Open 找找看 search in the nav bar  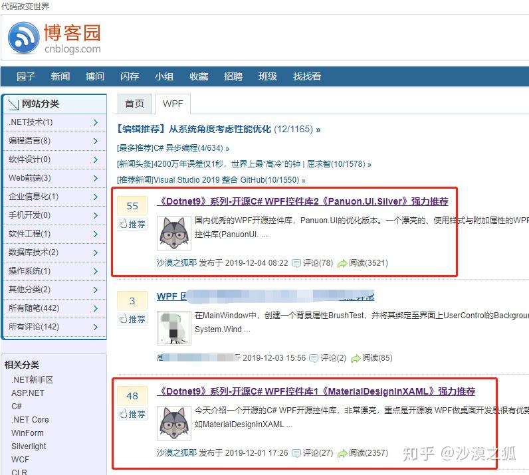pos(306,76)
